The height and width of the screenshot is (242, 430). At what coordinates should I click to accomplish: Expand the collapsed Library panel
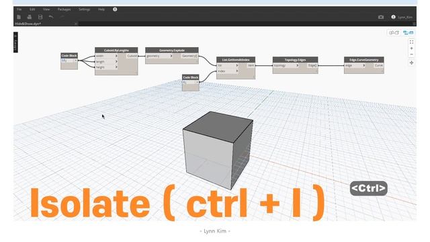pos(15,42)
